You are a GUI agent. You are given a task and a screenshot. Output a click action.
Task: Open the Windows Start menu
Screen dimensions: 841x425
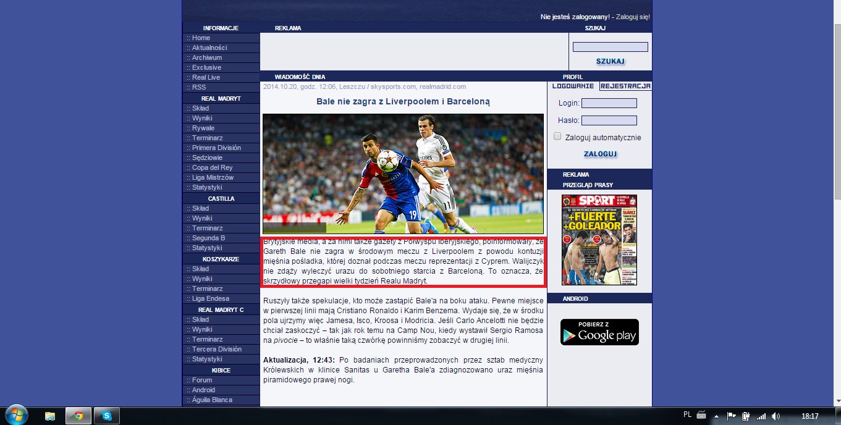point(15,414)
